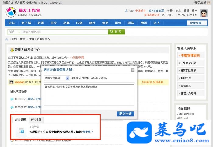213x147 pixels.
Task: Click the 申请版主 link
Action: (x=140, y=11)
